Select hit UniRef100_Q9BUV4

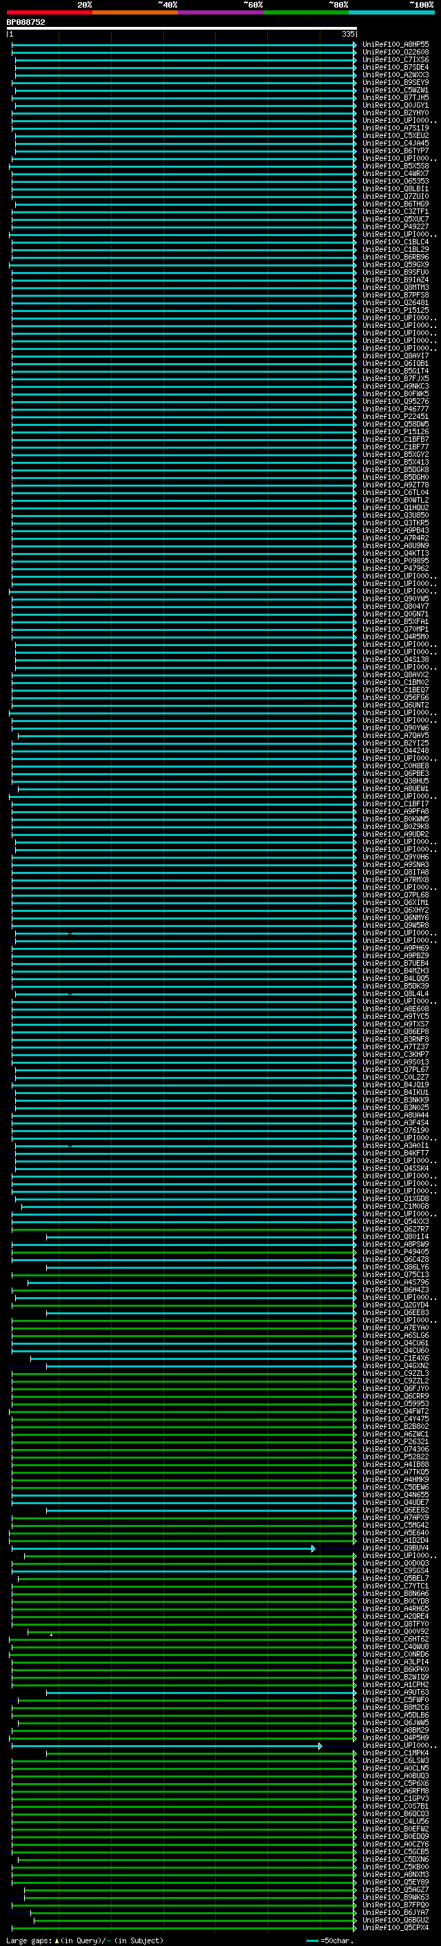click(x=396, y=1548)
